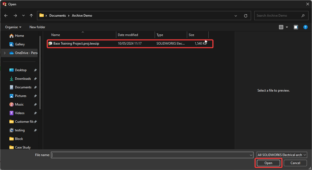
Task: Expand the OneDrive tree node
Action: [x=5, y=53]
